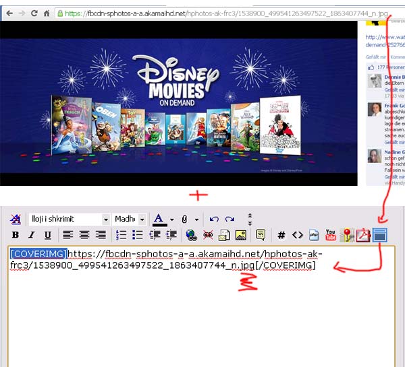Click the map pin icon
405x367 pixels.
pyautogui.click(x=347, y=235)
